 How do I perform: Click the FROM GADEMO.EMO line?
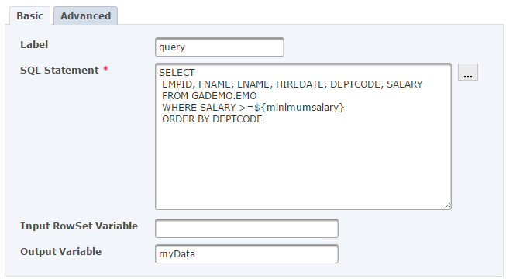209,96
